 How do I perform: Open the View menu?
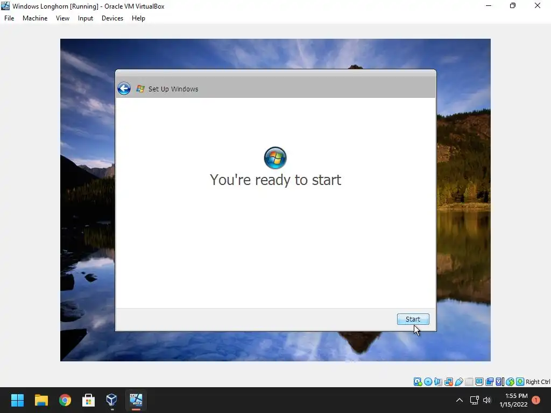point(62,18)
